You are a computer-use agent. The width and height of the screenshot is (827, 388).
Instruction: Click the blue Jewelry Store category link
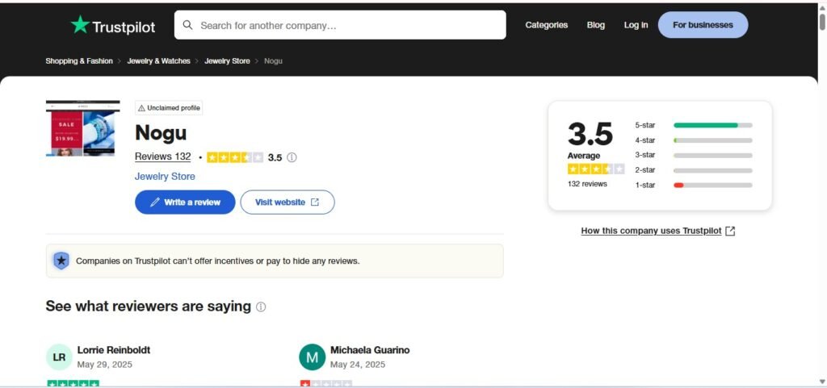pyautogui.click(x=165, y=177)
